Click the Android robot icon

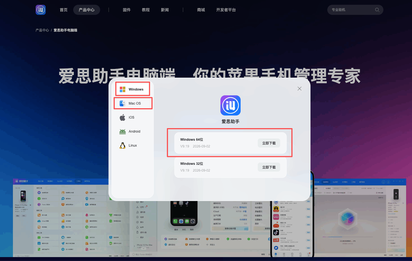click(x=123, y=131)
